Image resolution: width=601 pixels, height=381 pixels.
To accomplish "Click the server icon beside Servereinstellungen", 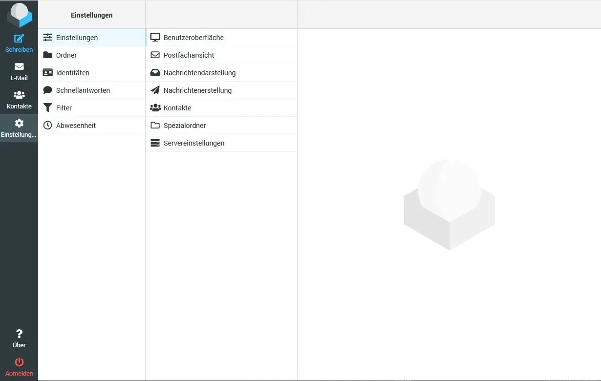I will pyautogui.click(x=155, y=143).
